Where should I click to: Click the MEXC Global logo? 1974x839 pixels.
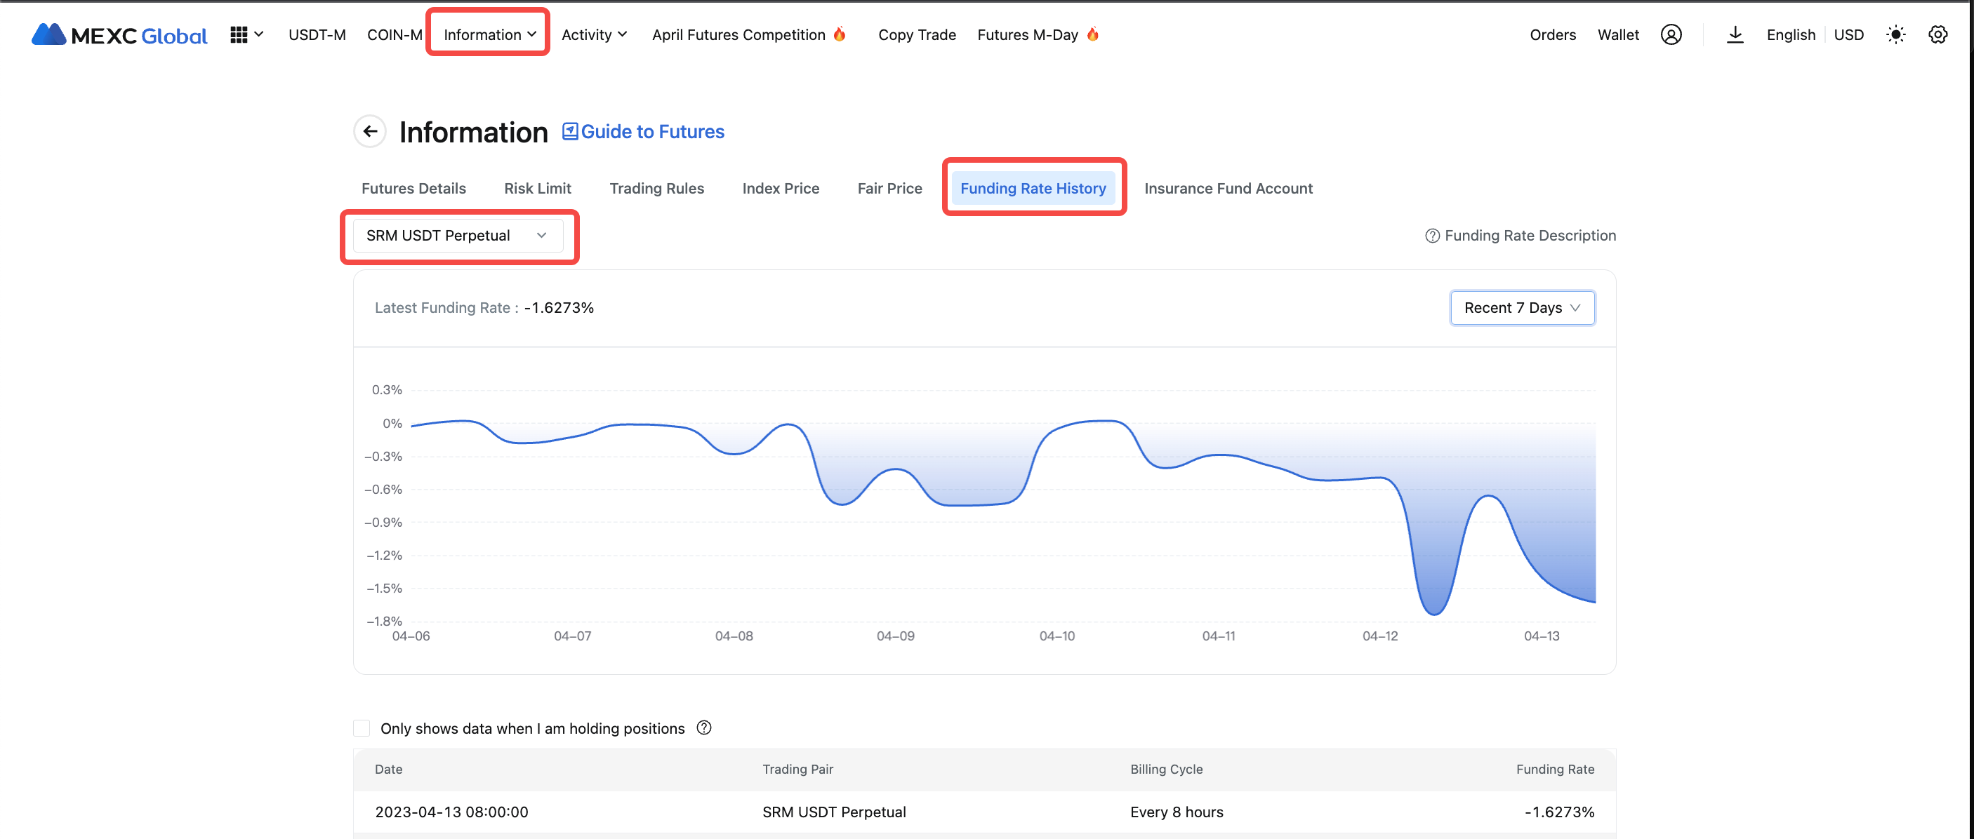coord(119,34)
